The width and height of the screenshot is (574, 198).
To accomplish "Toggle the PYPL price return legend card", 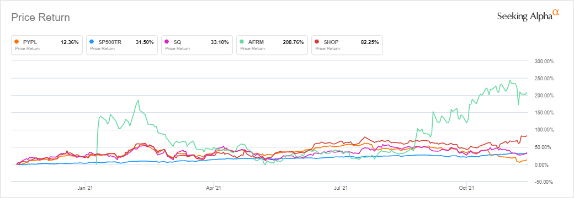I will pos(47,45).
